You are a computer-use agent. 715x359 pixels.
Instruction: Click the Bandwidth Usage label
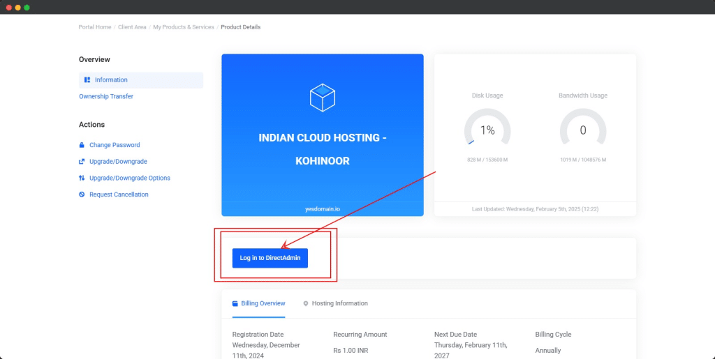pos(583,96)
